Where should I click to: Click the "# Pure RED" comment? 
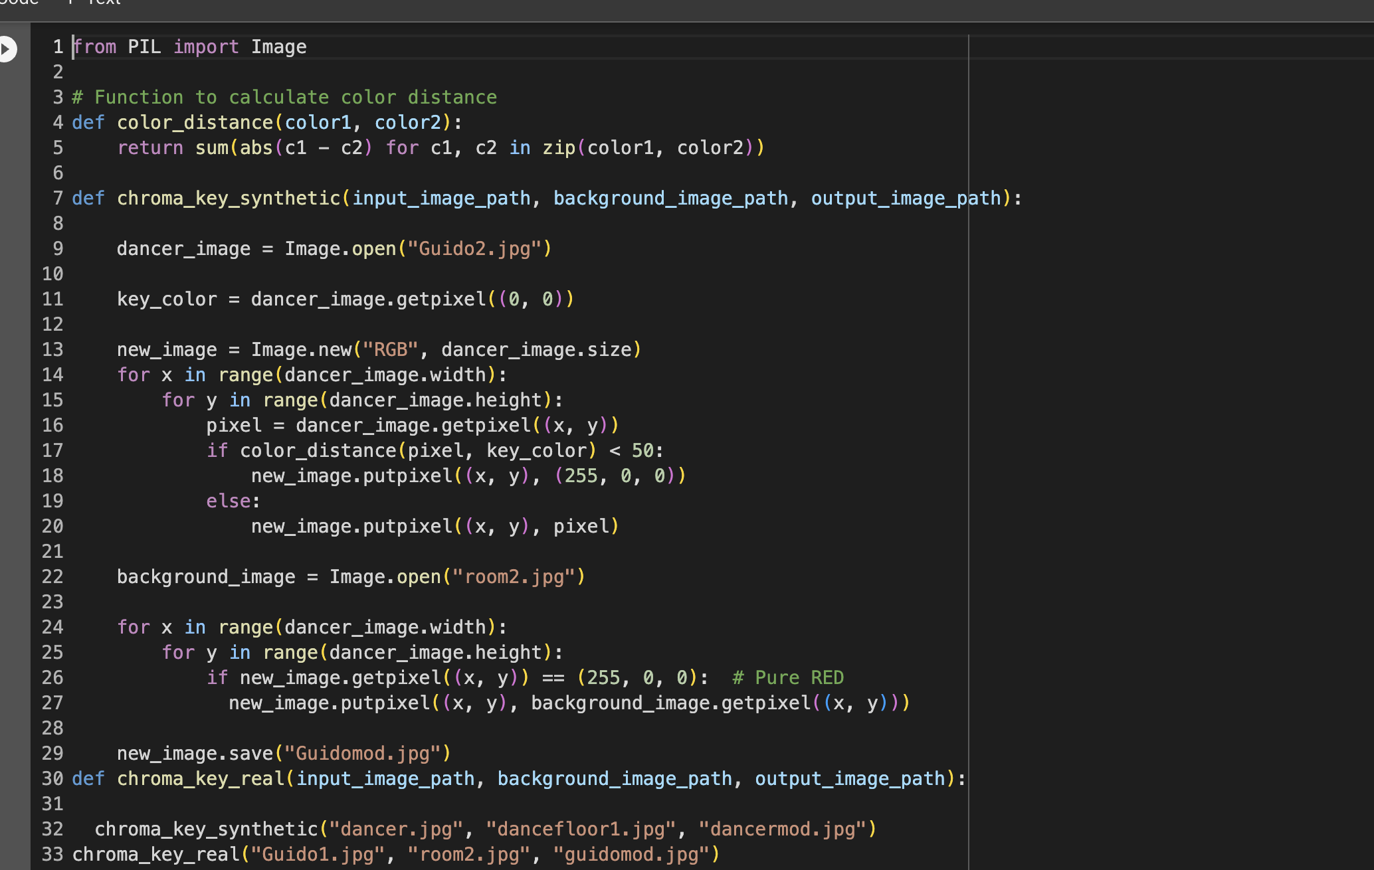[788, 677]
